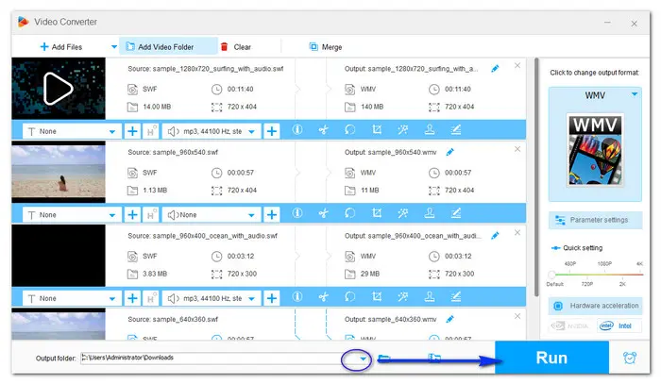Viewport: 661px width, 384px height.
Task: Open info for sample_960x540 row
Action: [x=297, y=213]
